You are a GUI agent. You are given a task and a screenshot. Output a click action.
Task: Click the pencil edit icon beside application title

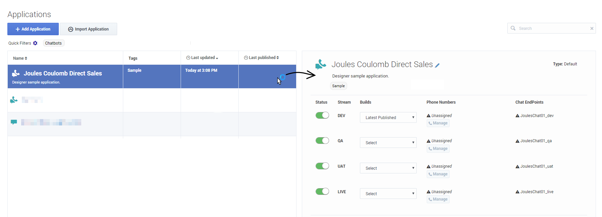pyautogui.click(x=437, y=65)
